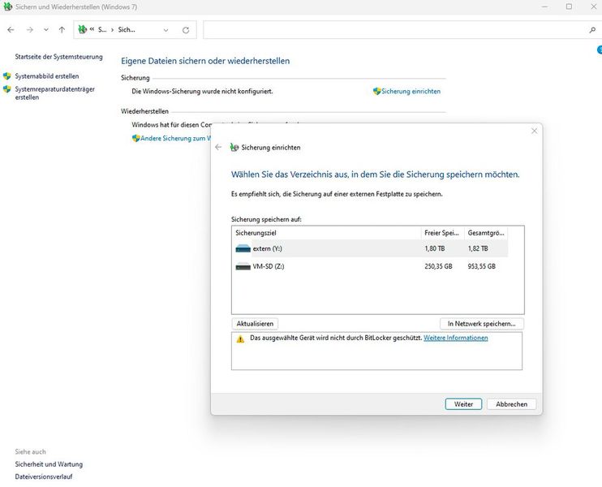Click In Netzwerk speichern button
This screenshot has height=487, width=602.
[481, 324]
